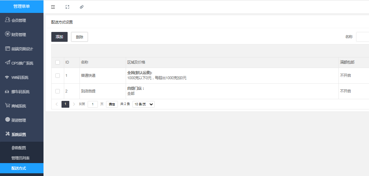
Task: Go to previous page arrow
Action: coord(57,104)
